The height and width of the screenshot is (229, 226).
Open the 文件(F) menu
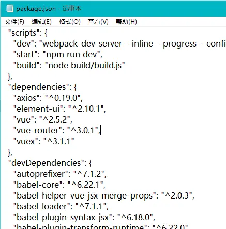14,22
